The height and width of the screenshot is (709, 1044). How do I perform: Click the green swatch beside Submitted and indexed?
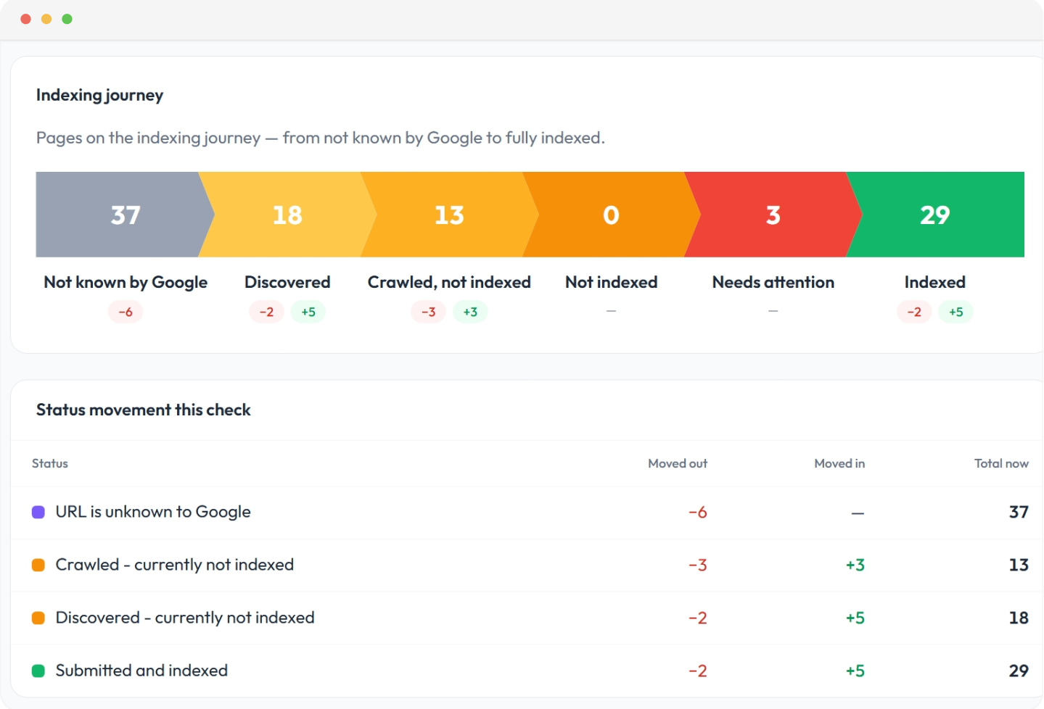[x=38, y=671]
